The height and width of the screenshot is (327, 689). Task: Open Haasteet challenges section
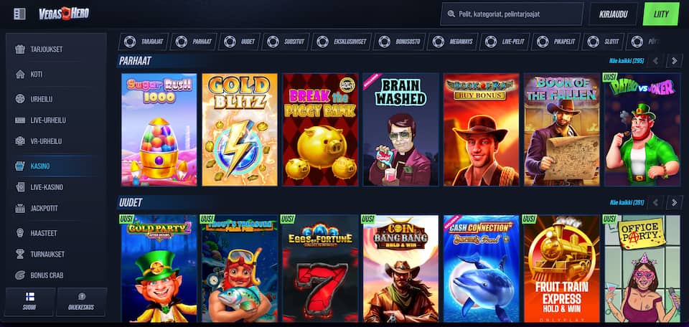(x=45, y=233)
